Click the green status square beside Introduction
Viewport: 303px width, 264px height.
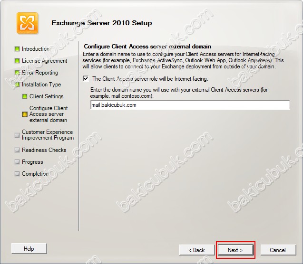click(x=17, y=49)
